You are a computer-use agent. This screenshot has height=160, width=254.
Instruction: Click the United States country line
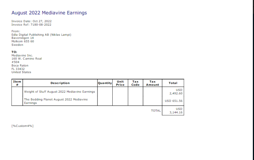21,72
